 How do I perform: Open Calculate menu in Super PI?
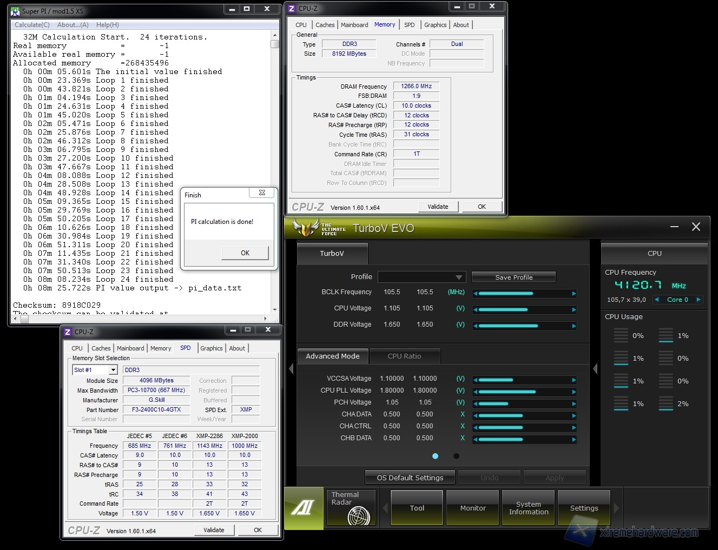point(32,25)
